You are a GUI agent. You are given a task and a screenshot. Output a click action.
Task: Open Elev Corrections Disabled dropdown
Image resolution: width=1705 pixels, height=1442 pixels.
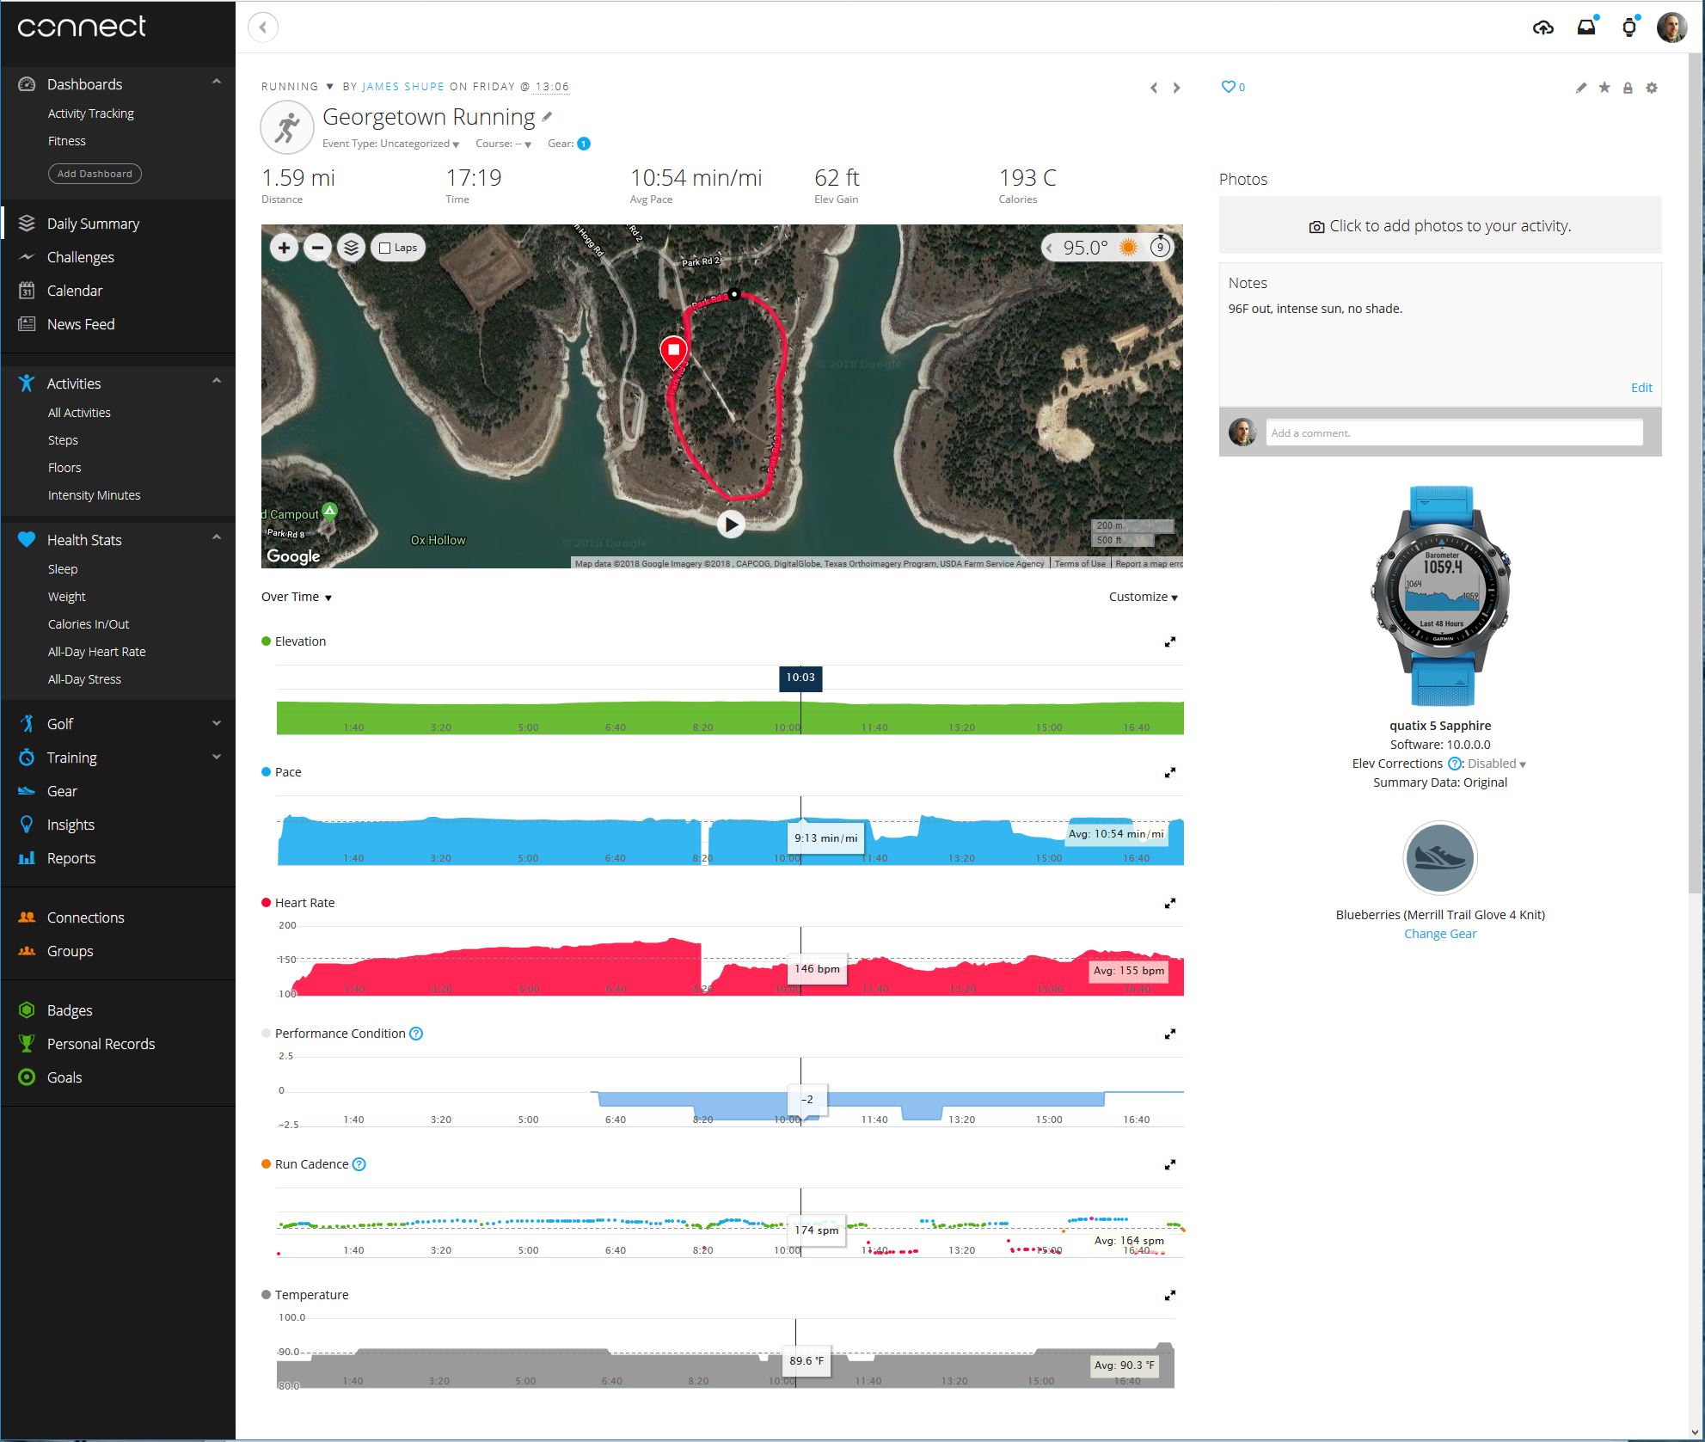(x=1496, y=764)
